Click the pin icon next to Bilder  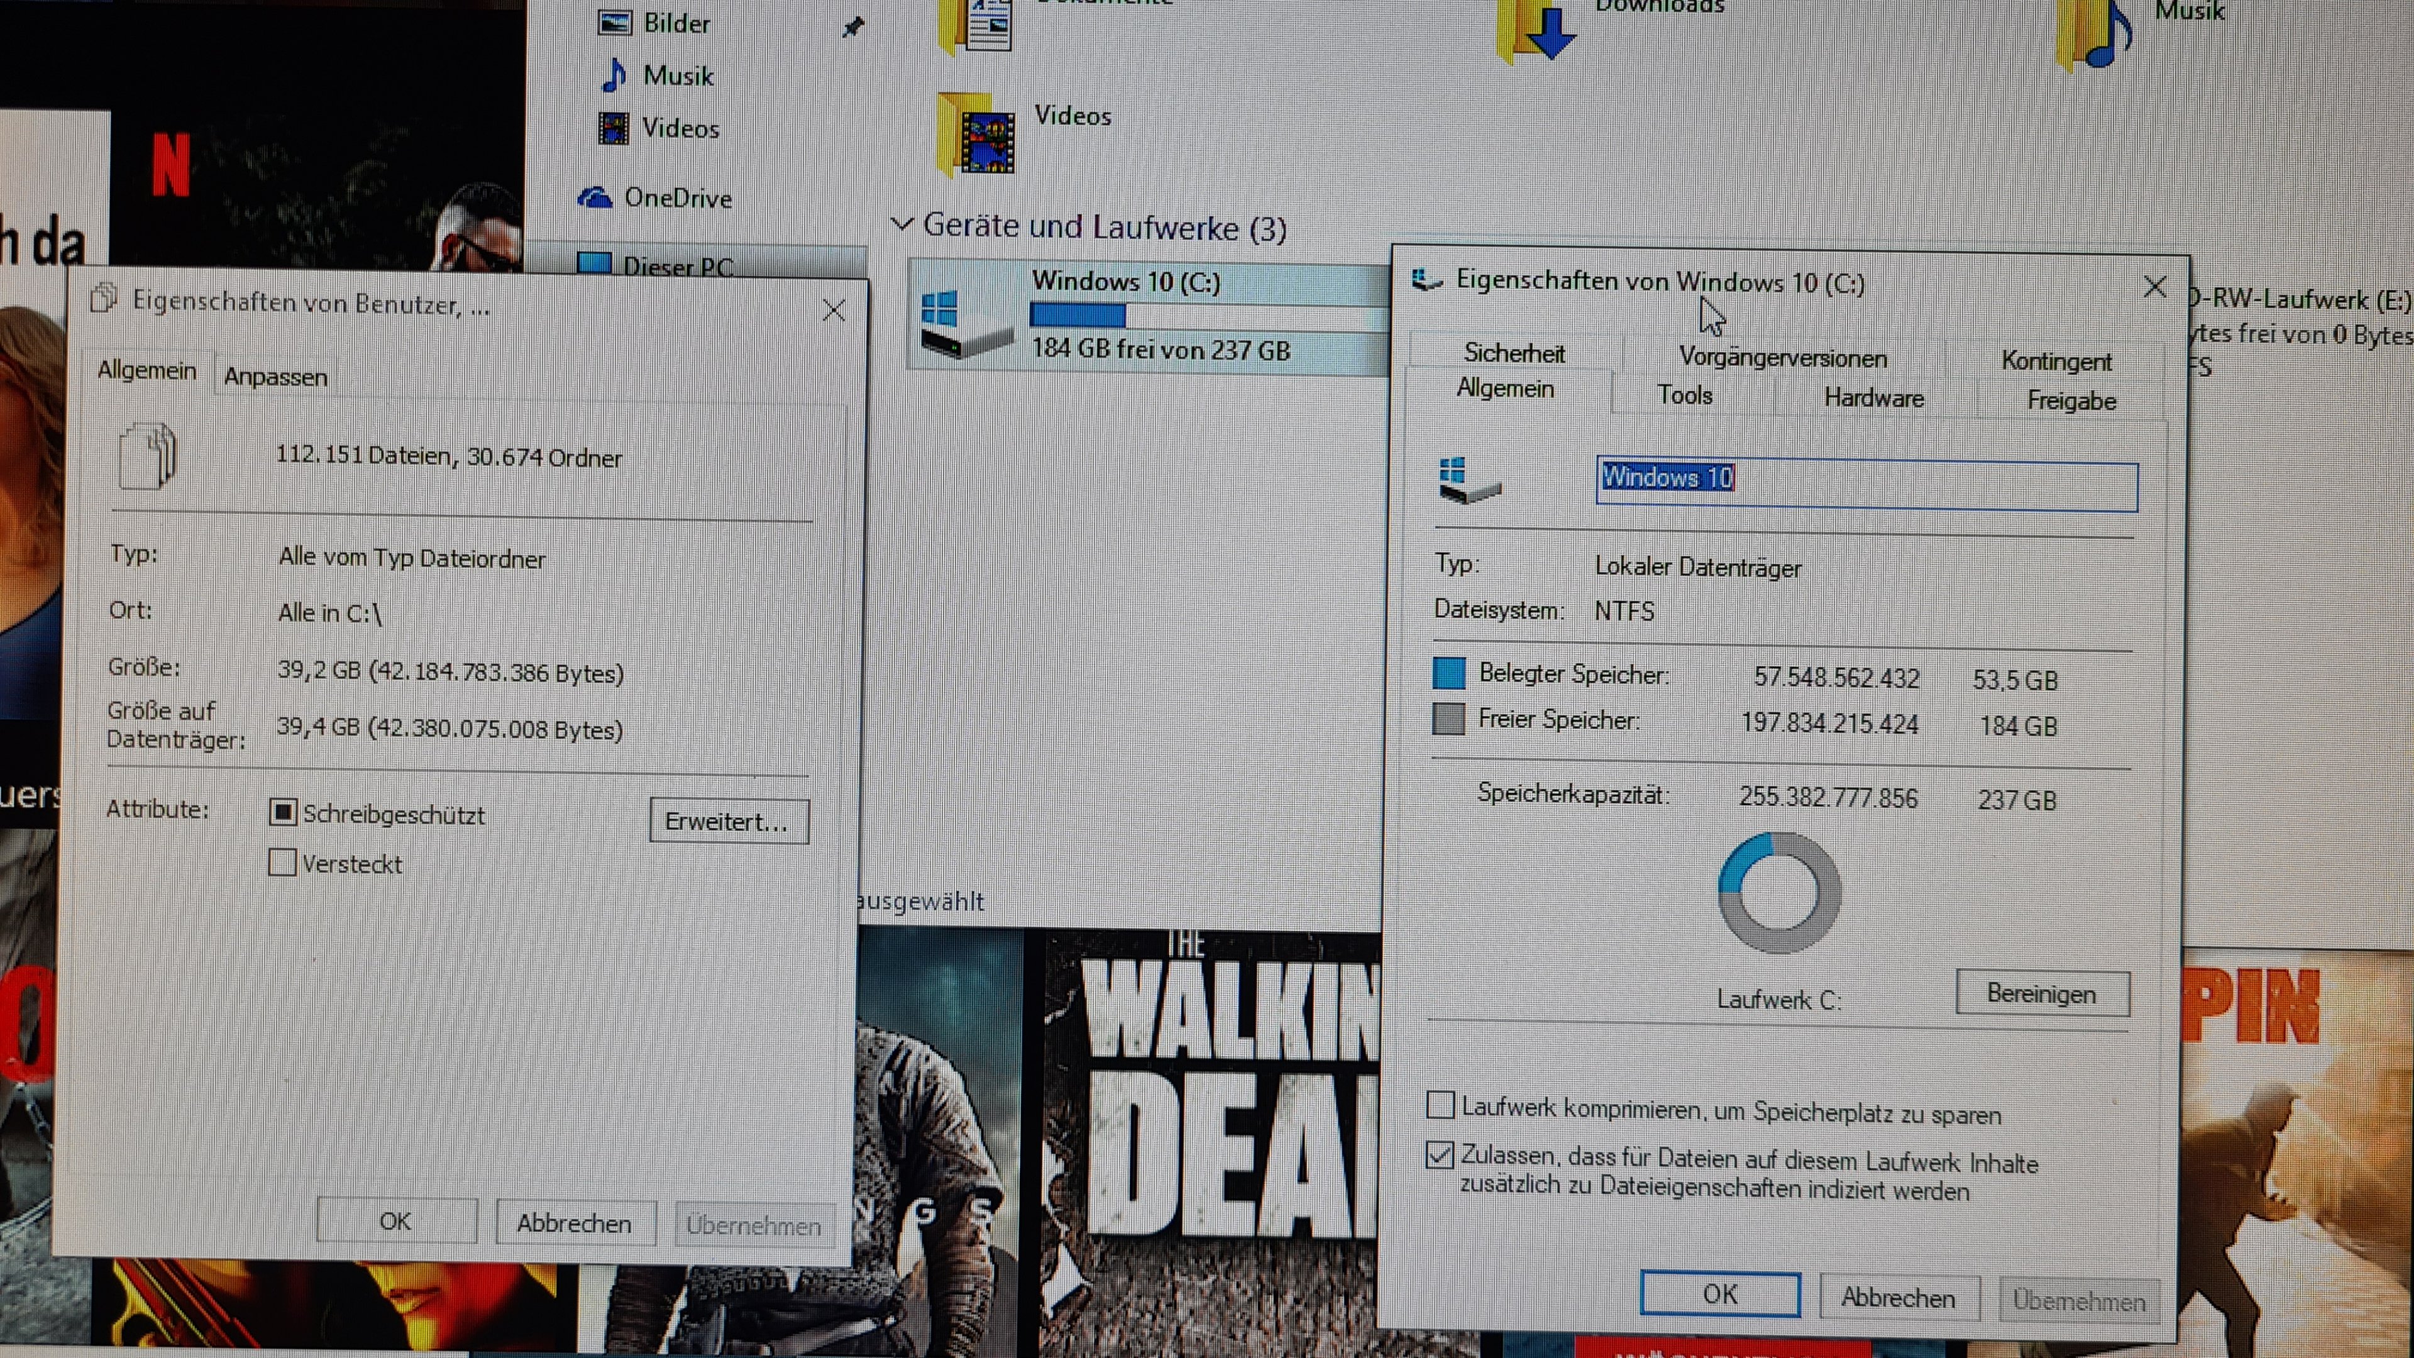pyautogui.click(x=852, y=27)
